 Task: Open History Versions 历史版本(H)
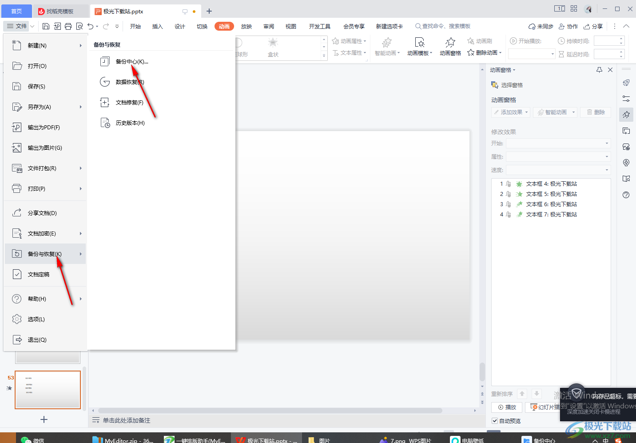130,123
